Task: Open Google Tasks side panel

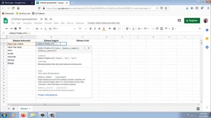Action: click(x=207, y=47)
